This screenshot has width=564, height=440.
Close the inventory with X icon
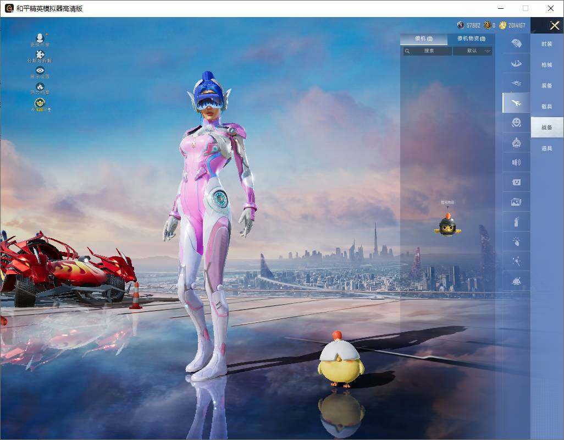554,25
